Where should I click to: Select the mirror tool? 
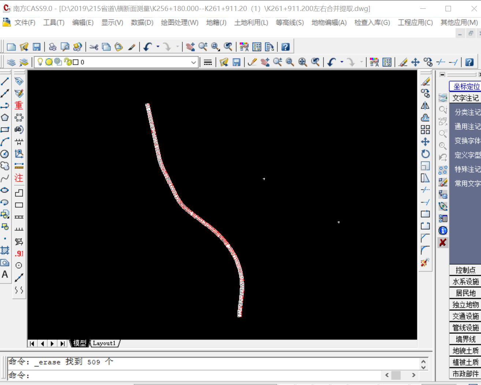[x=425, y=106]
